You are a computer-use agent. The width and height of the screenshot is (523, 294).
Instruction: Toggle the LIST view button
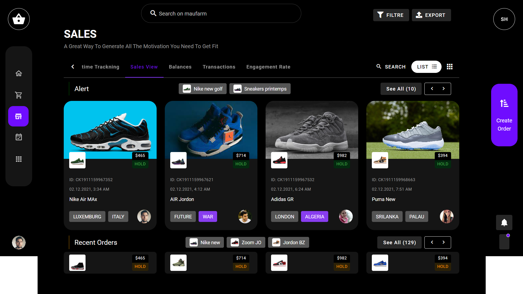(426, 67)
